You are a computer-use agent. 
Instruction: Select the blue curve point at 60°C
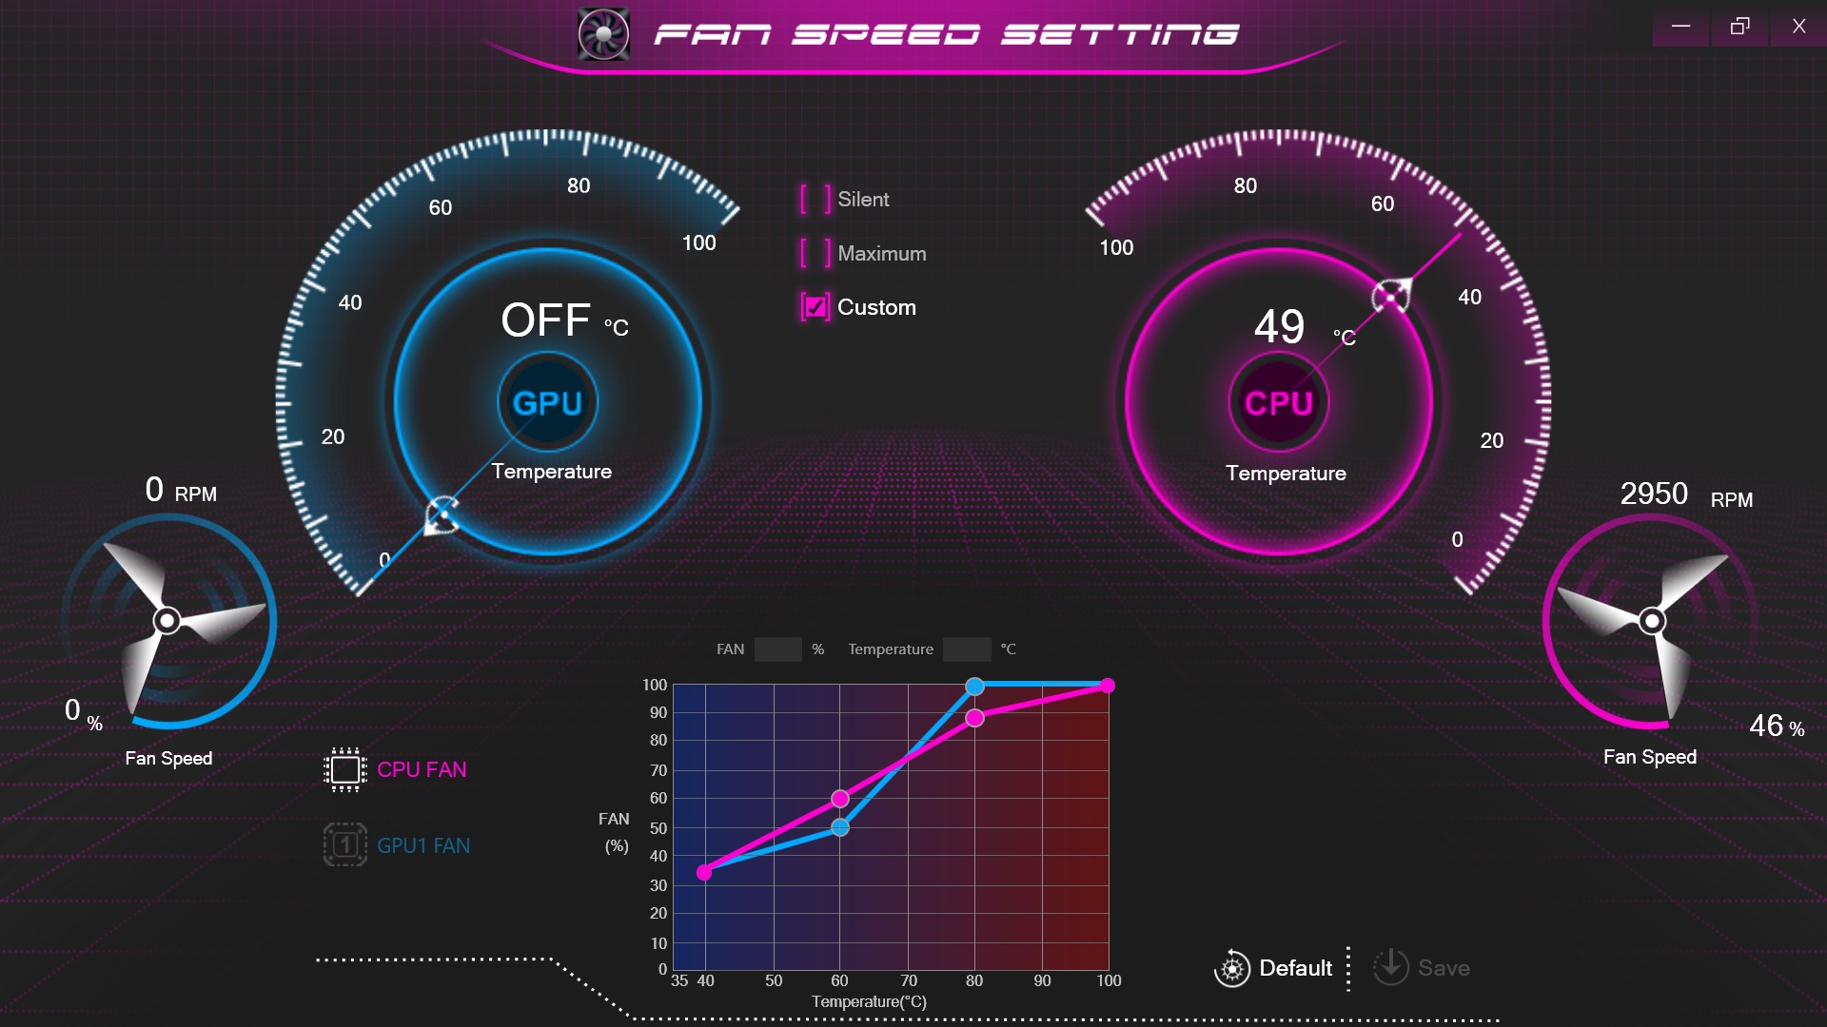click(x=839, y=827)
